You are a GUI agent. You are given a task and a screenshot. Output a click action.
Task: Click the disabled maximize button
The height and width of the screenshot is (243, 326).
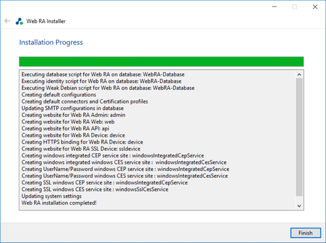(x=295, y=7)
